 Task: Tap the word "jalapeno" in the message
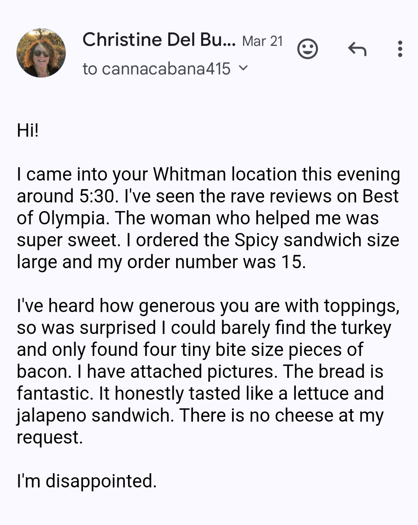pyautogui.click(x=51, y=415)
